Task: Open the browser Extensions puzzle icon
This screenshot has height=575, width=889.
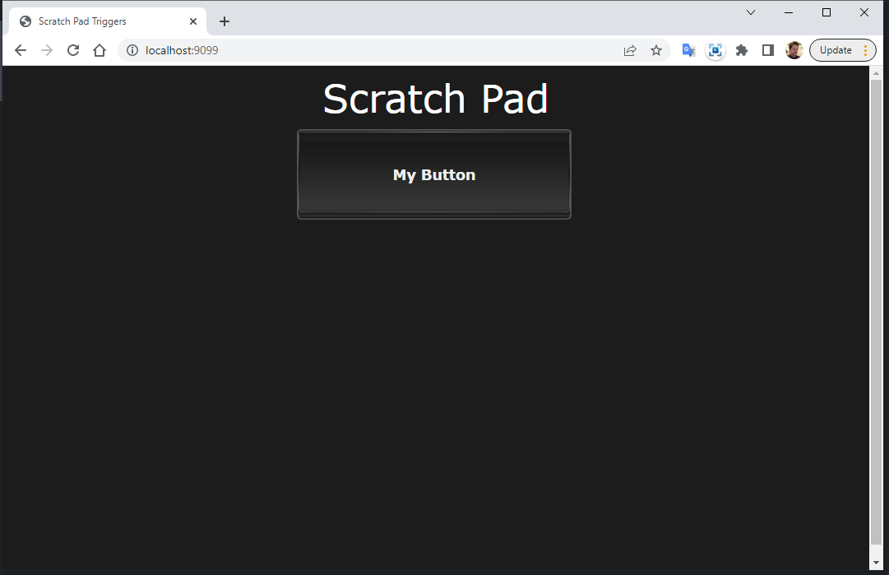Action: (741, 50)
